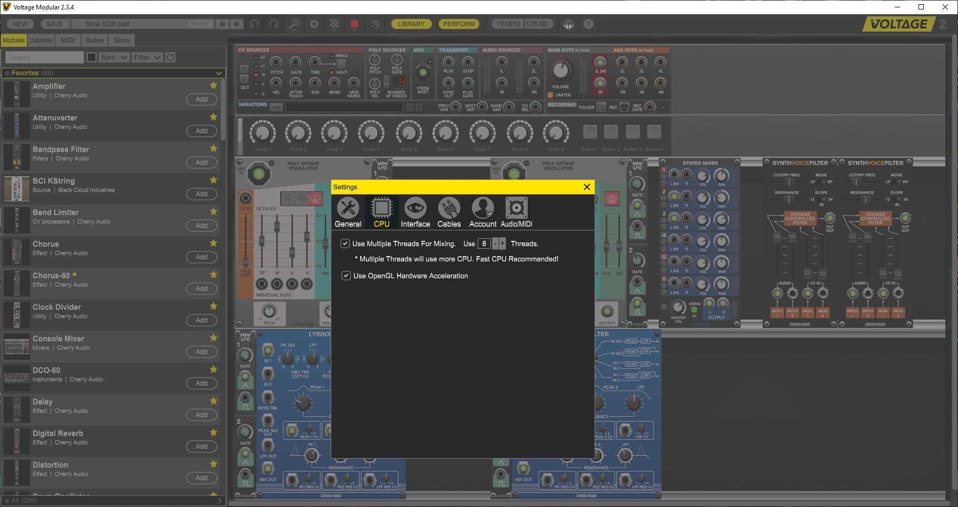Image resolution: width=958 pixels, height=507 pixels.
Task: Open the Sort dropdown
Action: click(x=114, y=57)
